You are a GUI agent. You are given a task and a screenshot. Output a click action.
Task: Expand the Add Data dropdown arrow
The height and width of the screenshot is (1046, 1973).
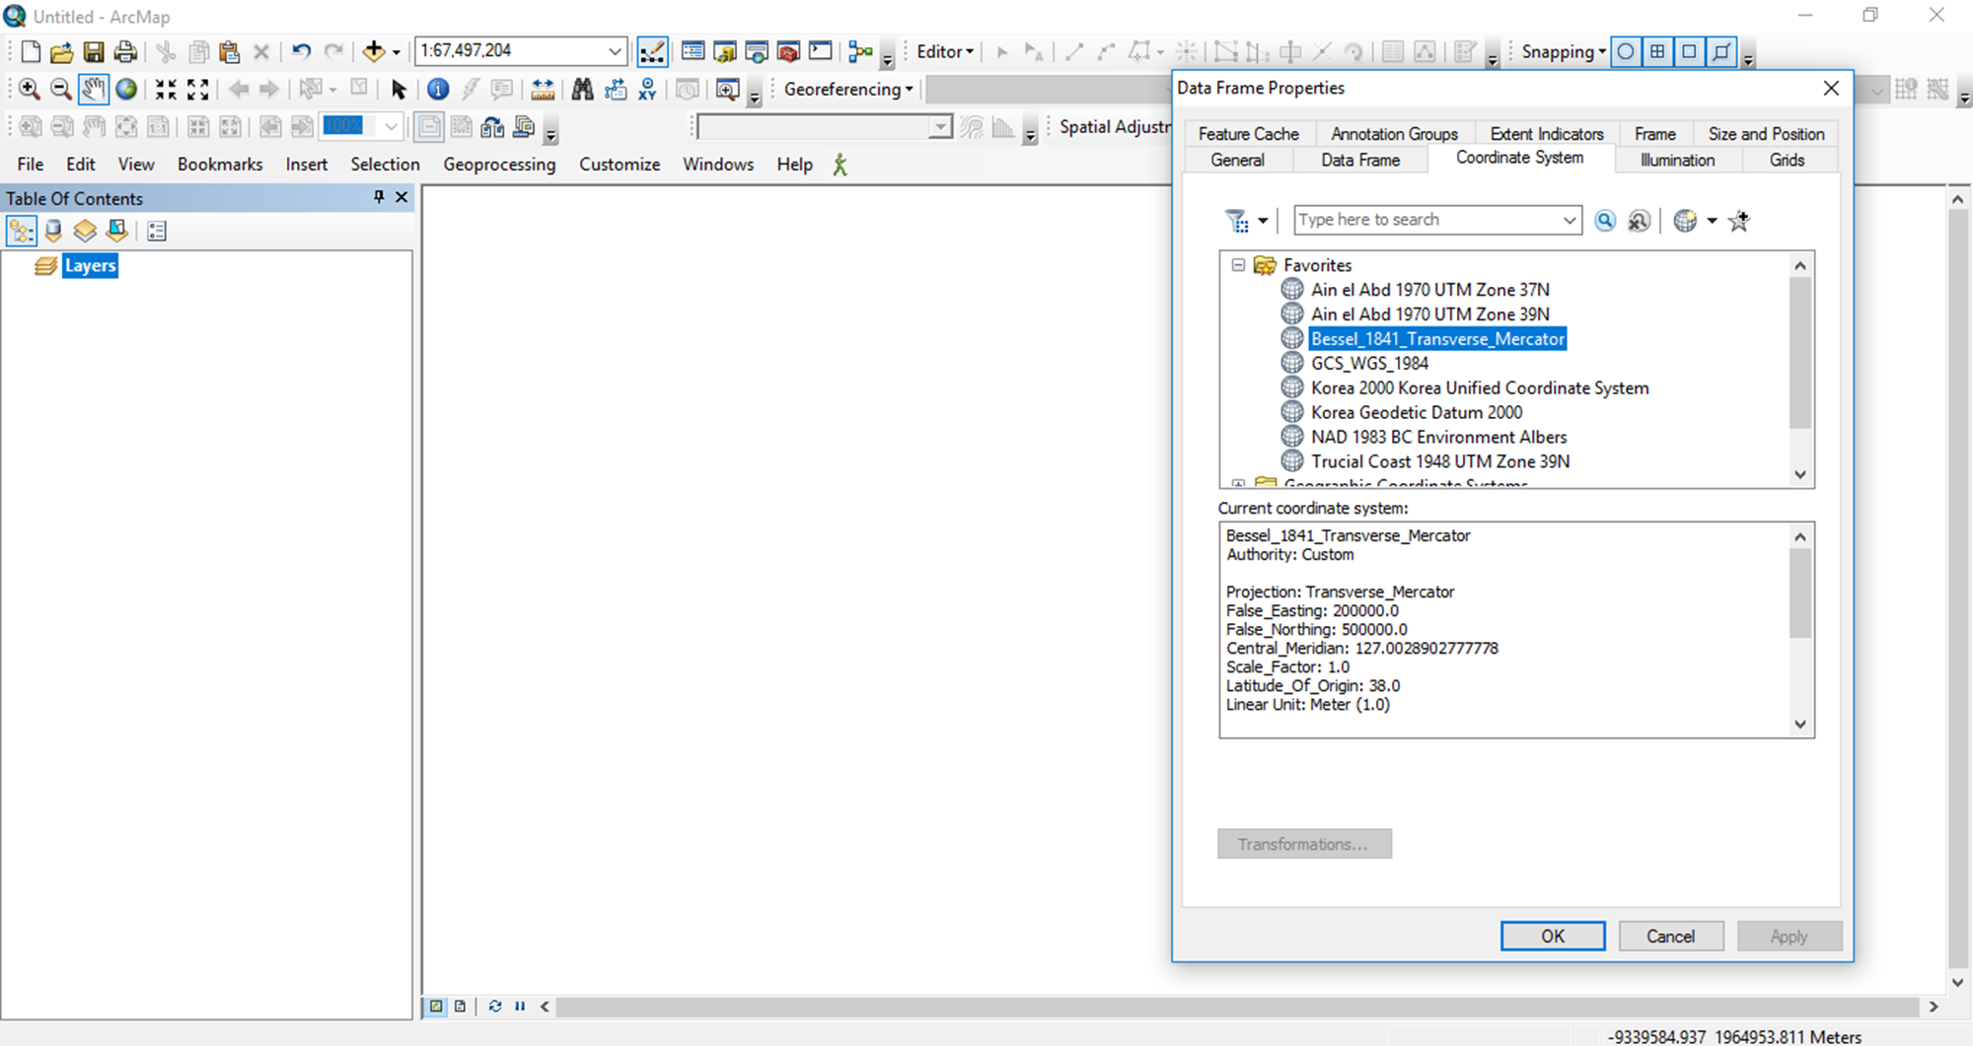click(397, 52)
